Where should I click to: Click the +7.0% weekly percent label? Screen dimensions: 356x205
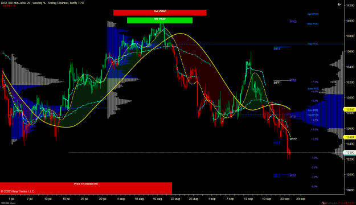(314, 82)
